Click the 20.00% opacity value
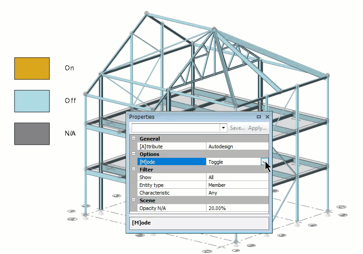363x254 pixels. click(x=237, y=208)
